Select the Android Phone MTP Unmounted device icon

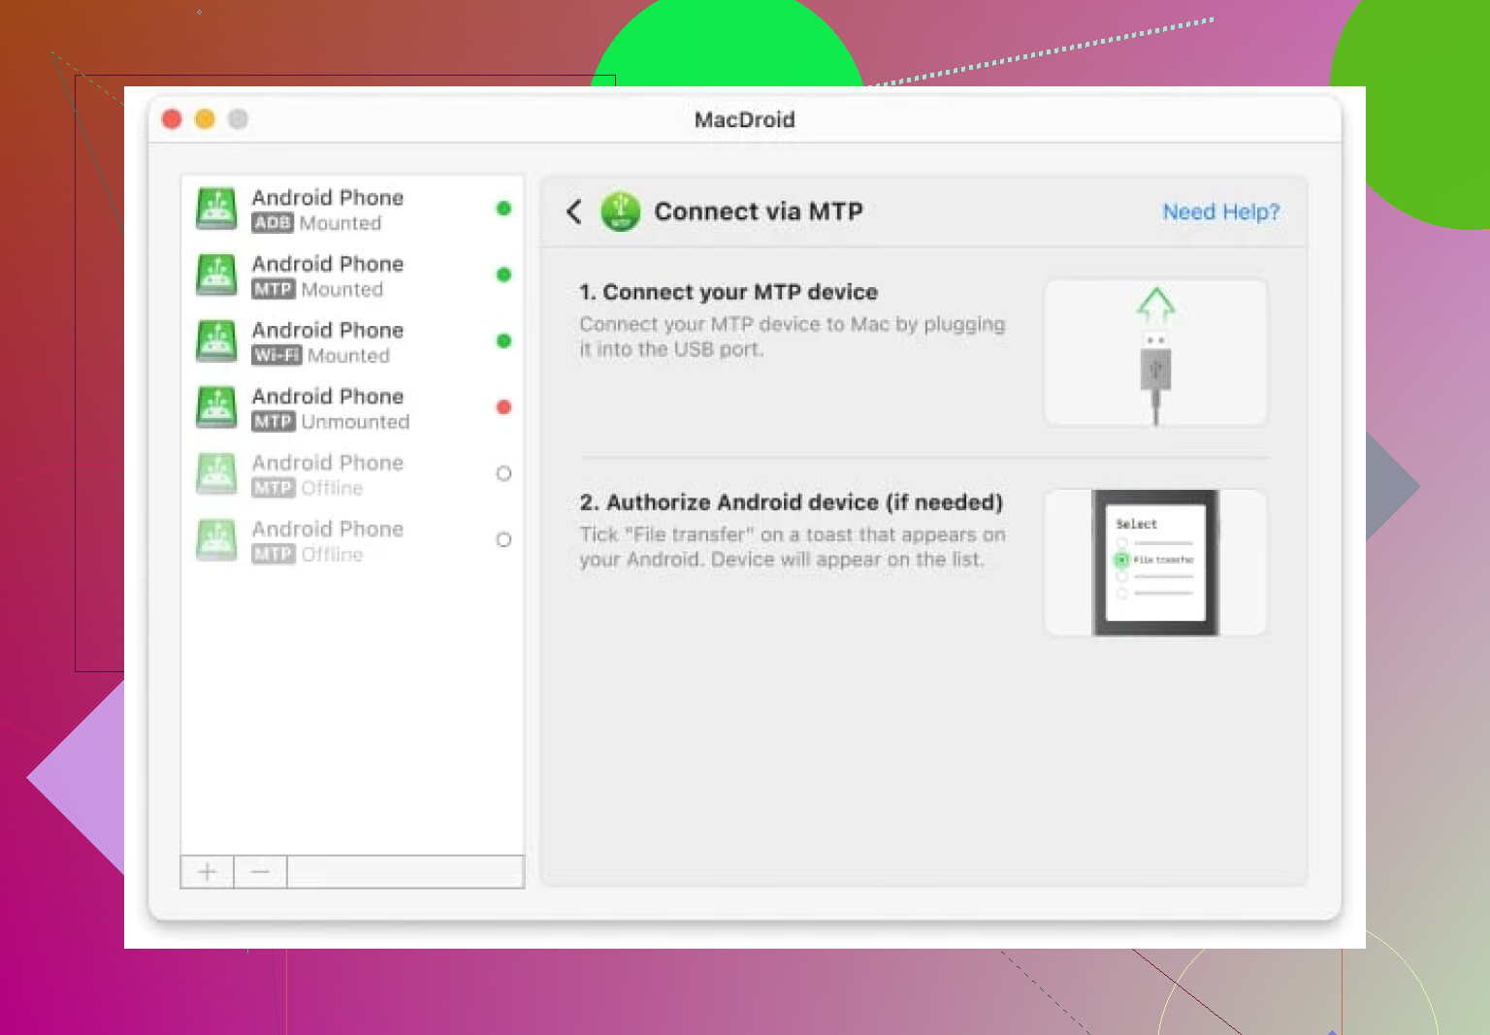(216, 407)
